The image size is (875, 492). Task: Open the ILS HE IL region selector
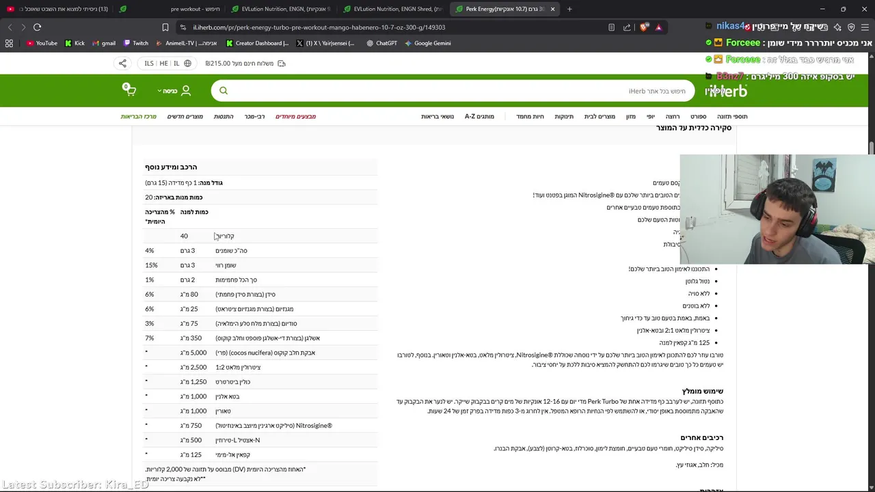point(167,64)
